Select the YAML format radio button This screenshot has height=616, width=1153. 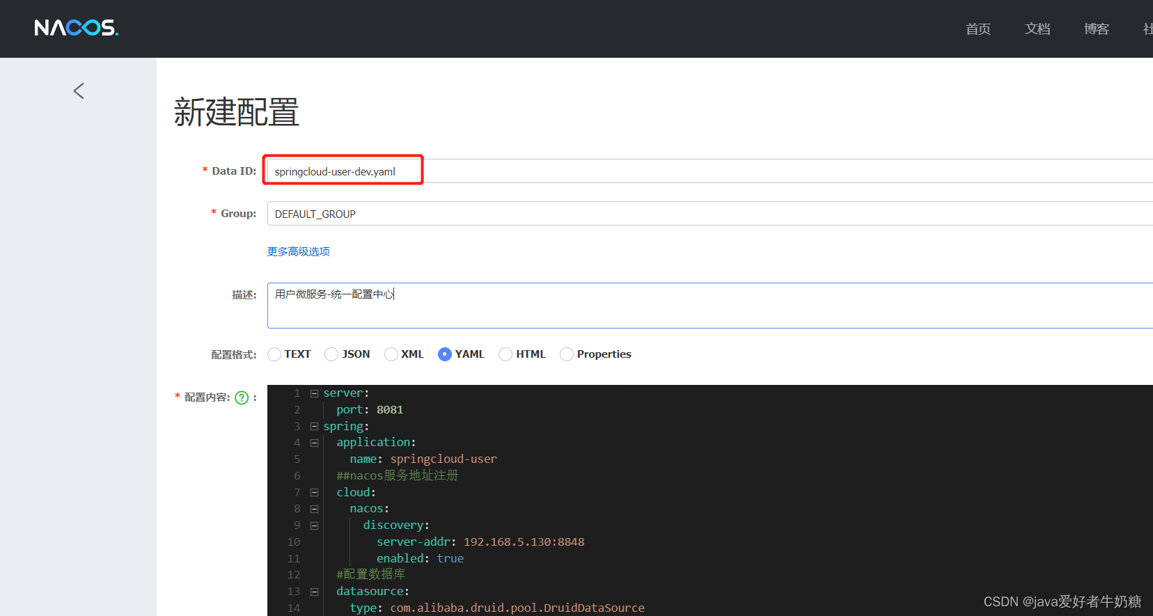(445, 354)
